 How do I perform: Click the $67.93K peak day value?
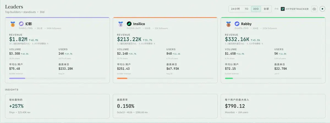(173, 68)
